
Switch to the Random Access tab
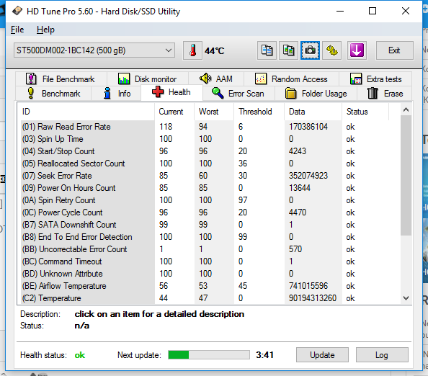[291, 79]
